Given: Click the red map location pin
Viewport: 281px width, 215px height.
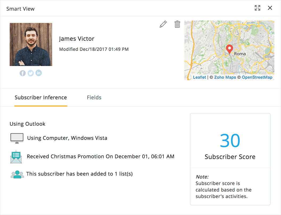Looking at the screenshot, I should 229,49.
